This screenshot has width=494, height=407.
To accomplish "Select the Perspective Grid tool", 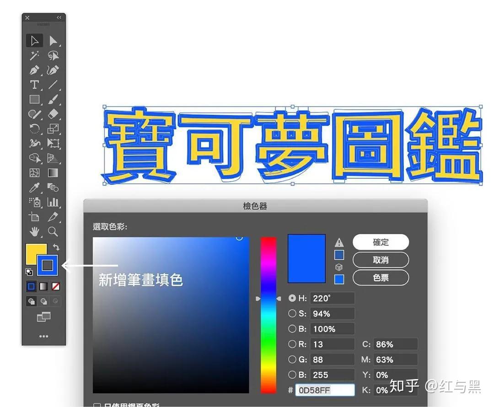I will 53,158.
